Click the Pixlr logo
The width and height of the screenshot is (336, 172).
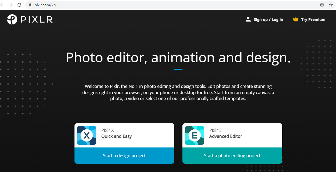click(x=30, y=19)
